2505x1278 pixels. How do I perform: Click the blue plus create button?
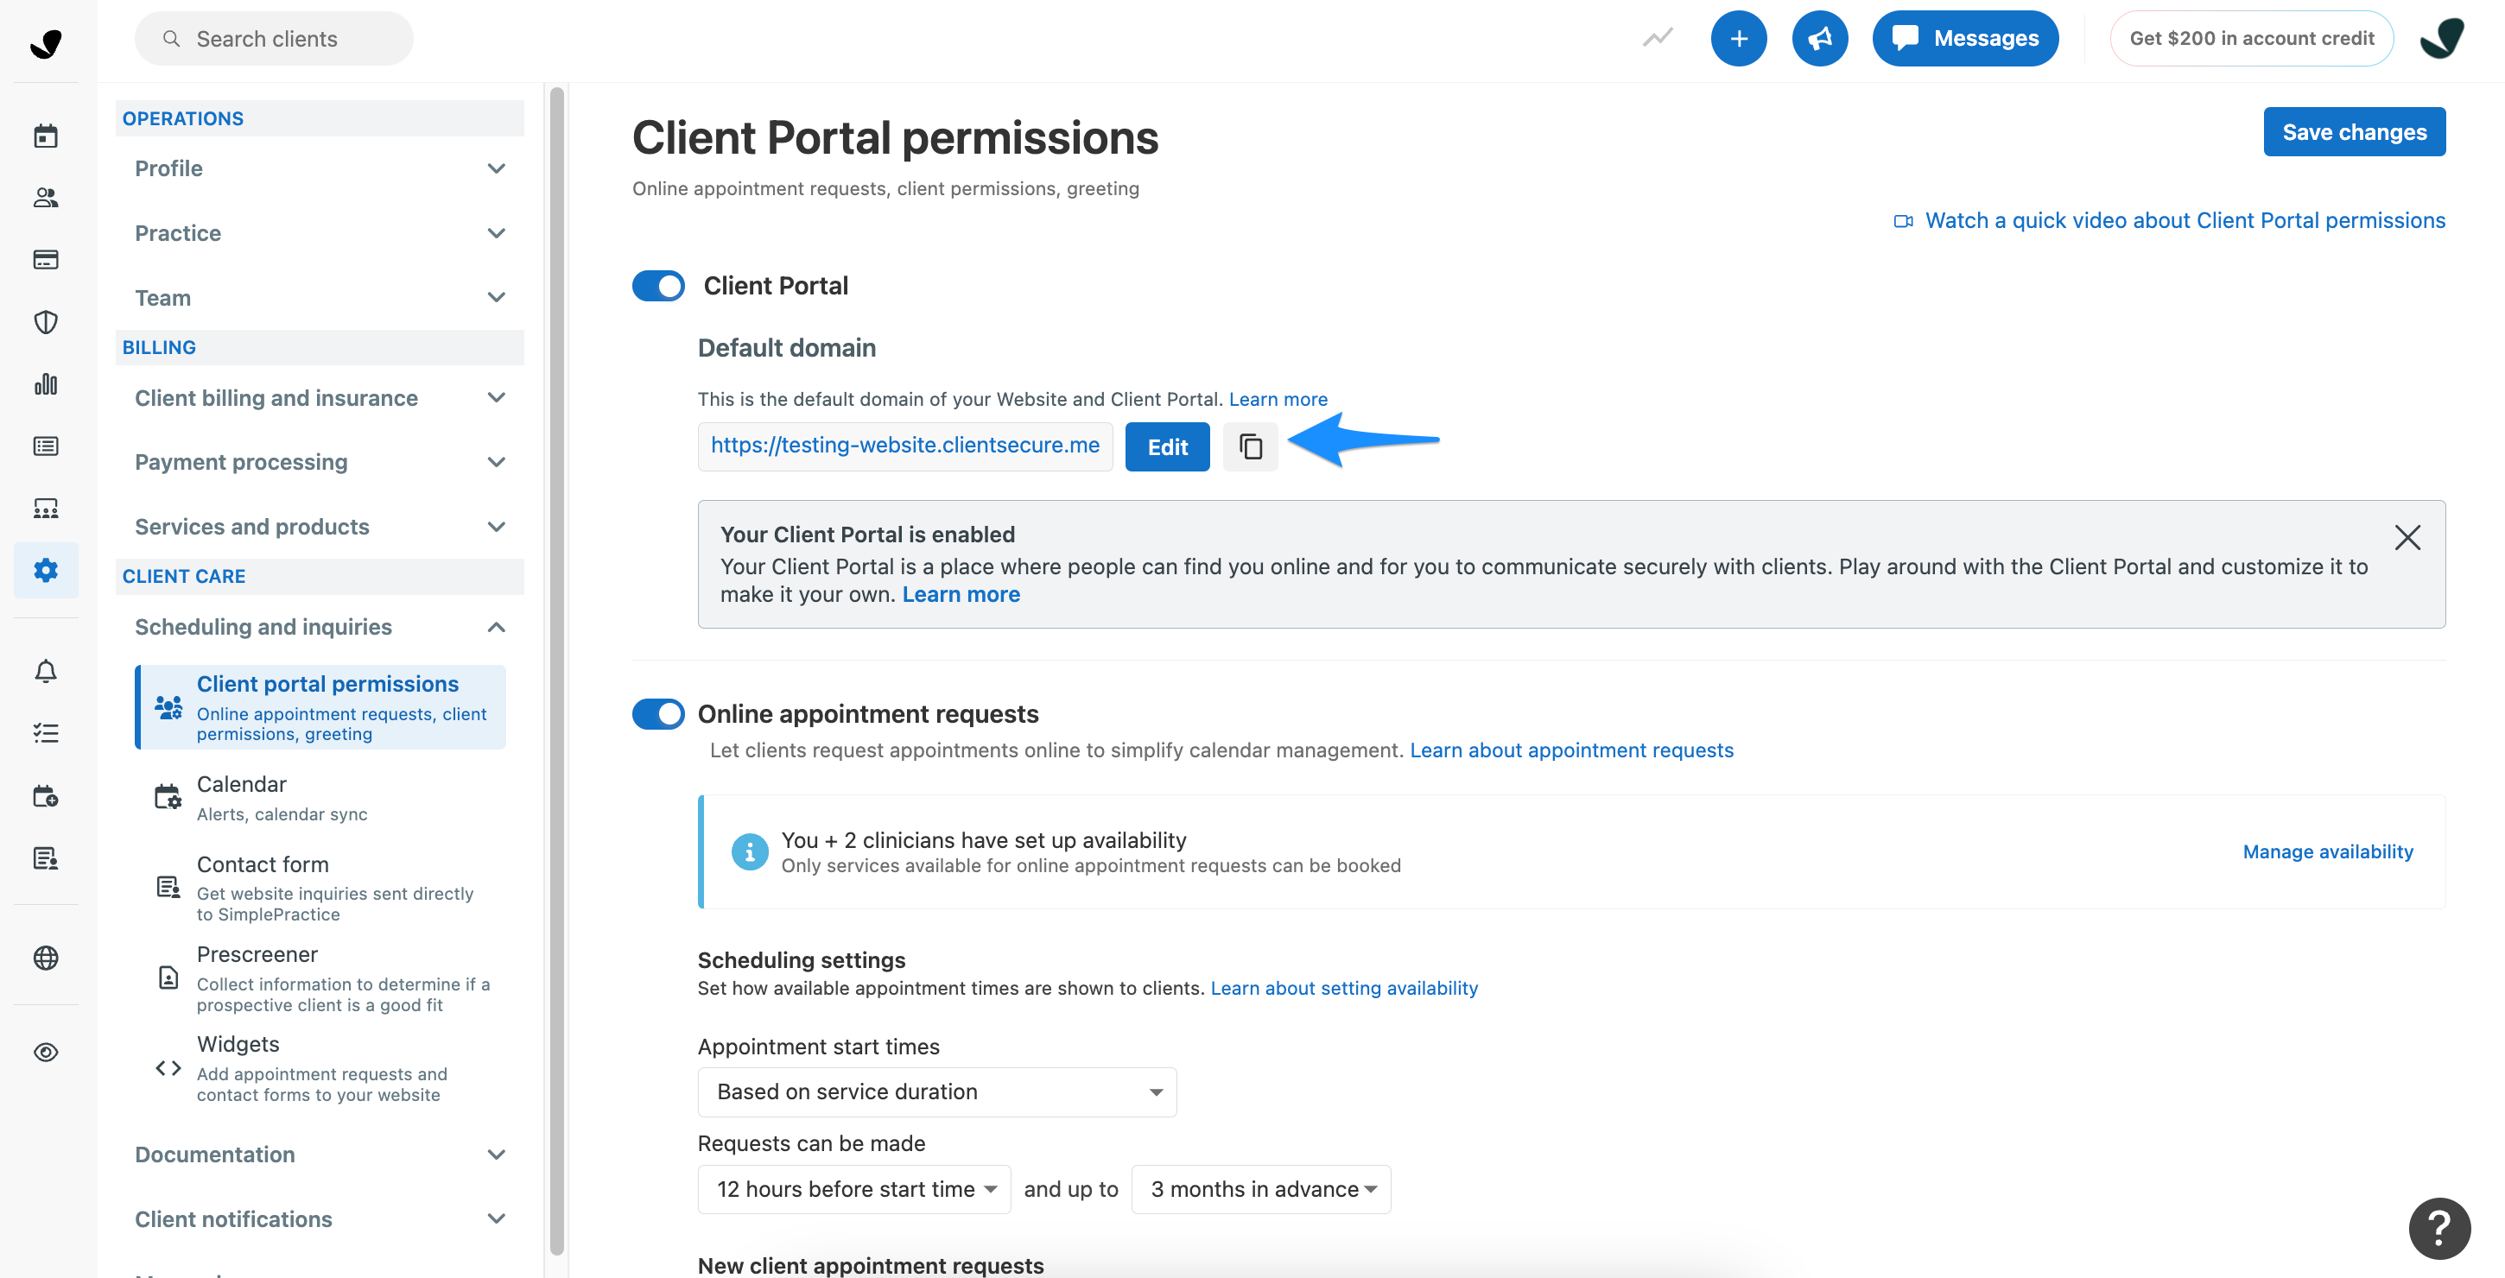pos(1739,39)
